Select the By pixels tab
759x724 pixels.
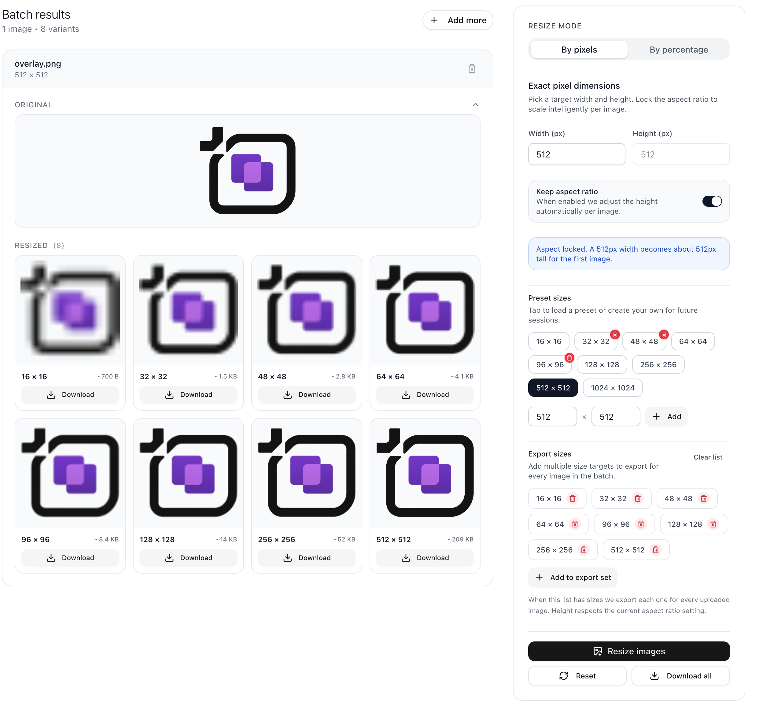coord(579,50)
